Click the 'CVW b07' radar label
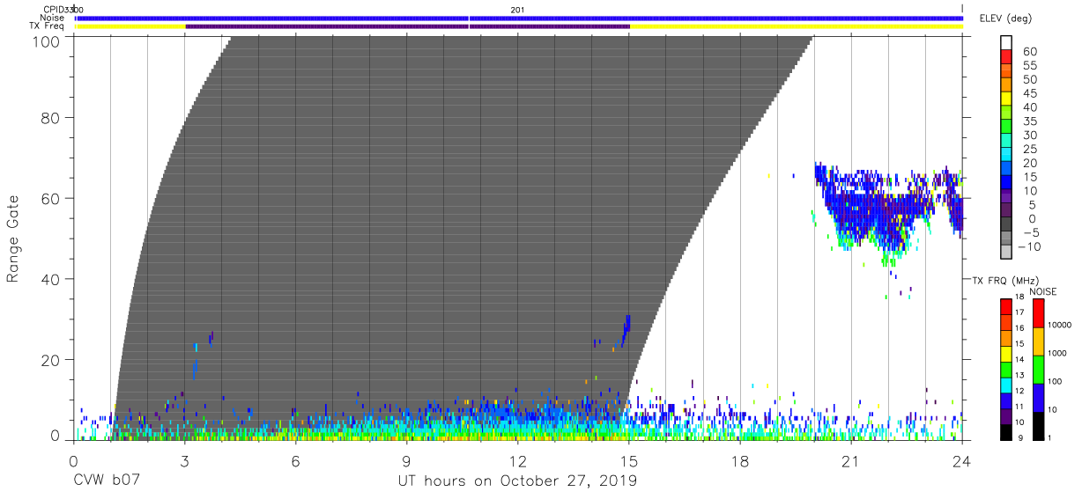1082x499 pixels. pos(107,481)
